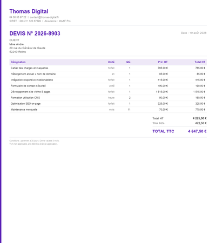Click the line total of Développement site vitrine
This screenshot has height=243, width=216.
199,92
